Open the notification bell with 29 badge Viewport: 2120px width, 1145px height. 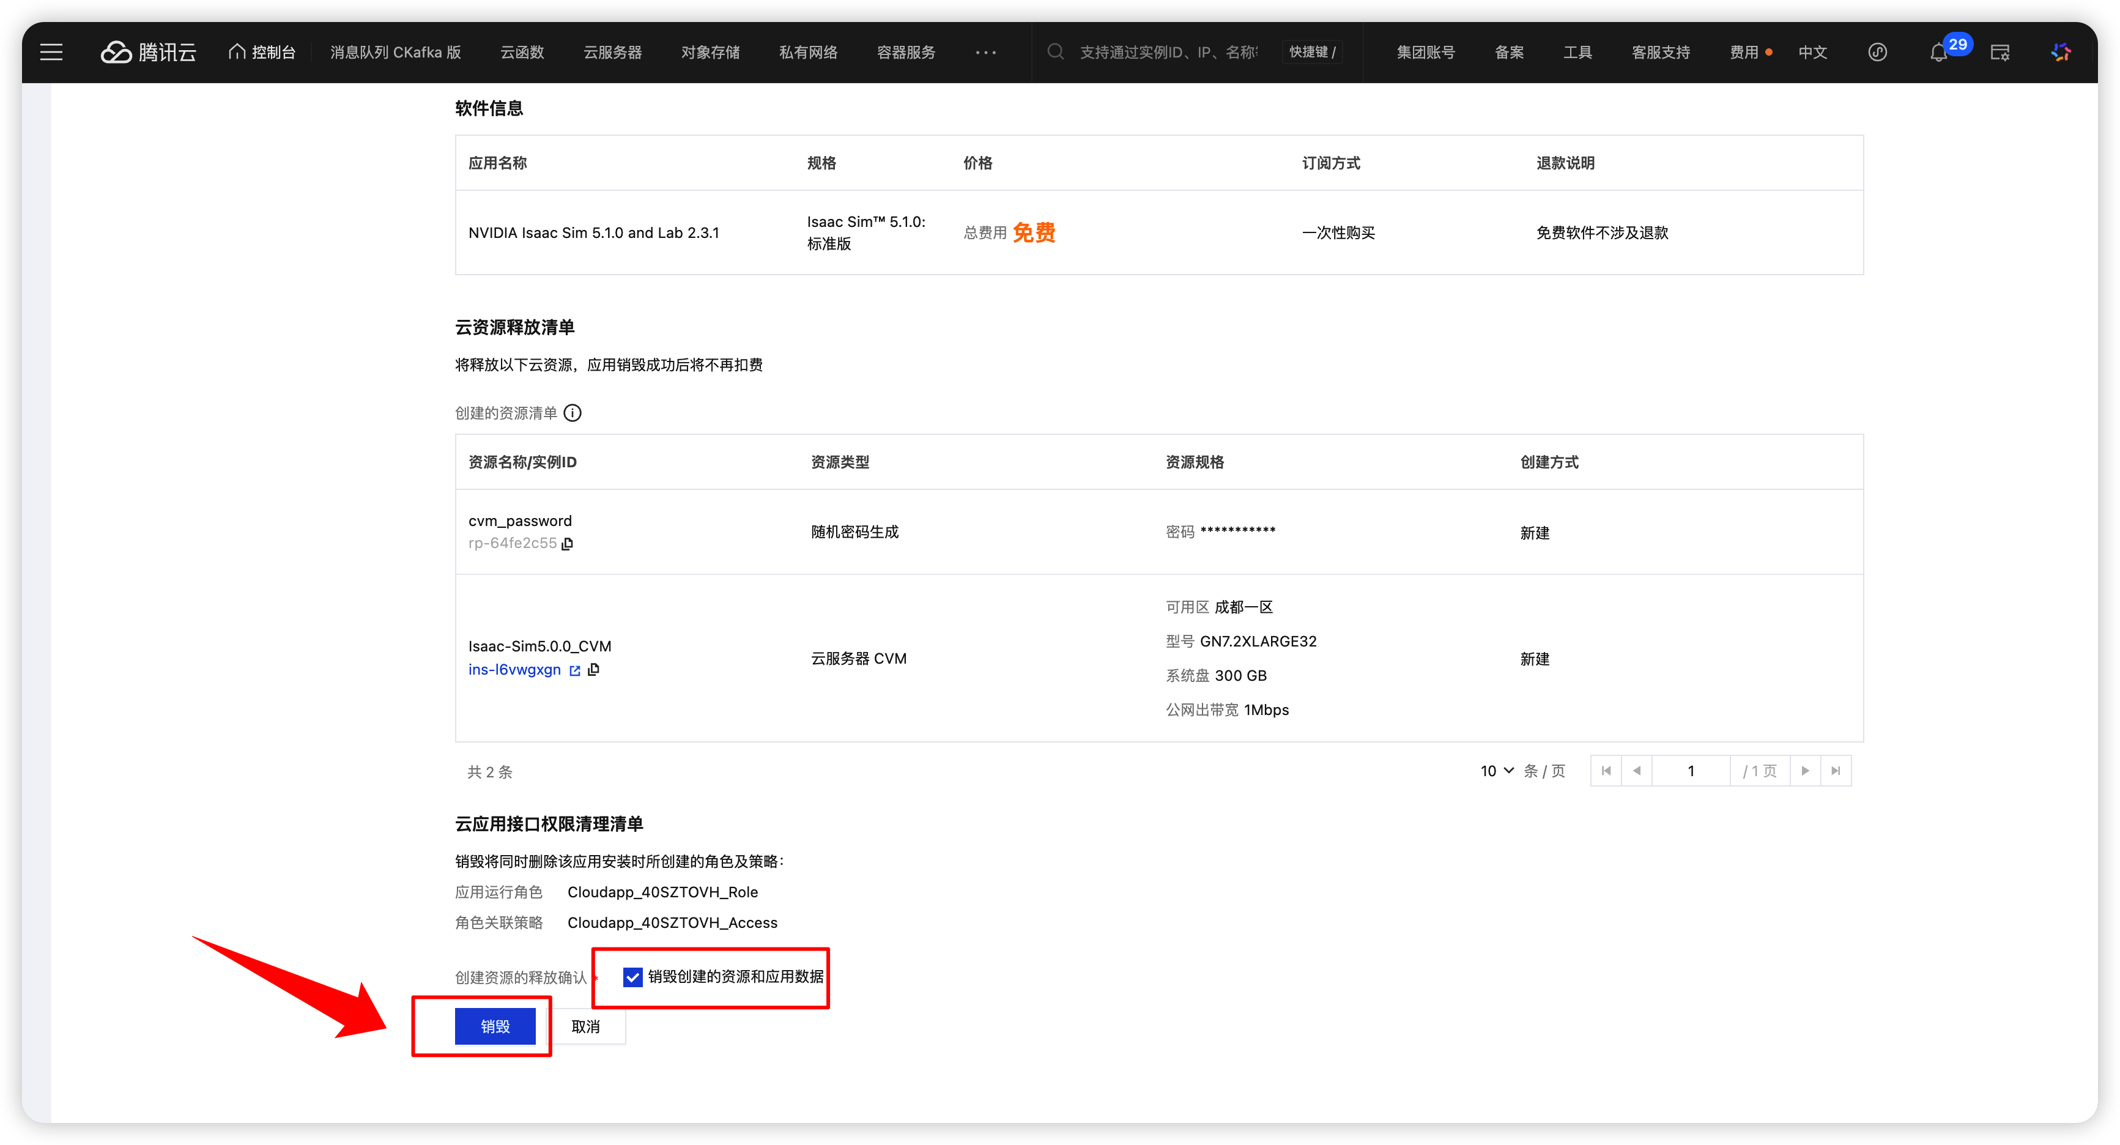1938,53
